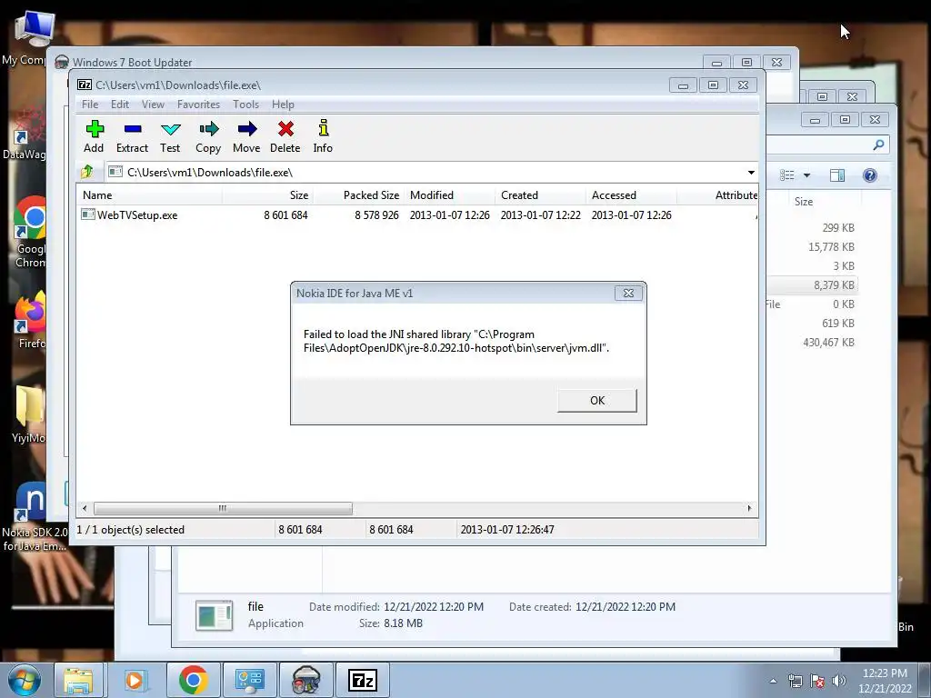
Task: Open the Favorites menu
Action: click(198, 105)
